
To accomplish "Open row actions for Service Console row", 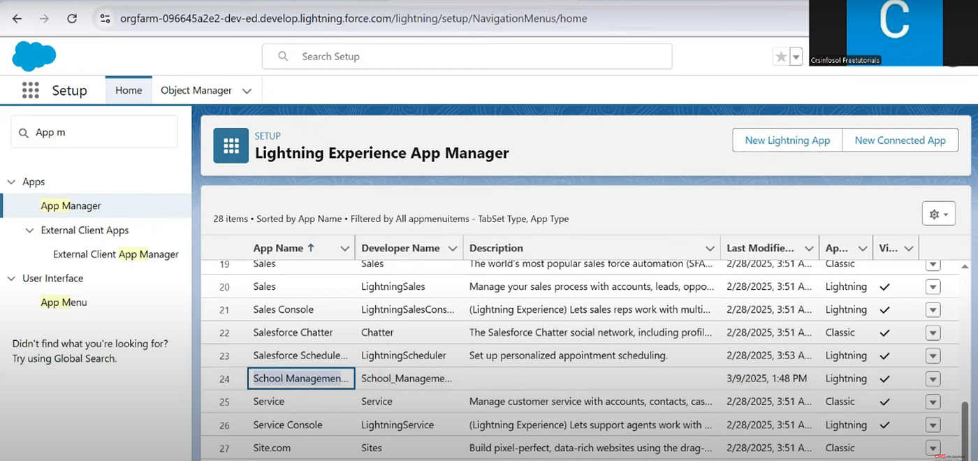I will click(933, 425).
